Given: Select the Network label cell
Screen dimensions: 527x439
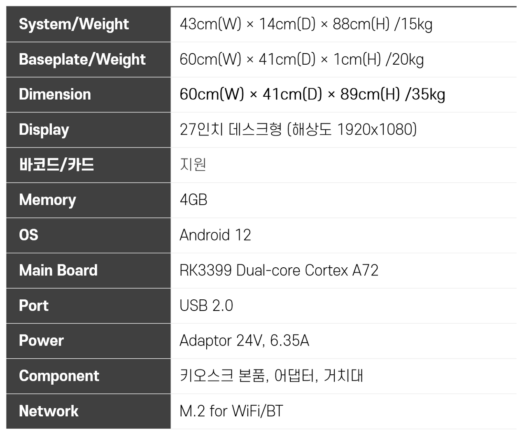Looking at the screenshot, I should 49,411.
